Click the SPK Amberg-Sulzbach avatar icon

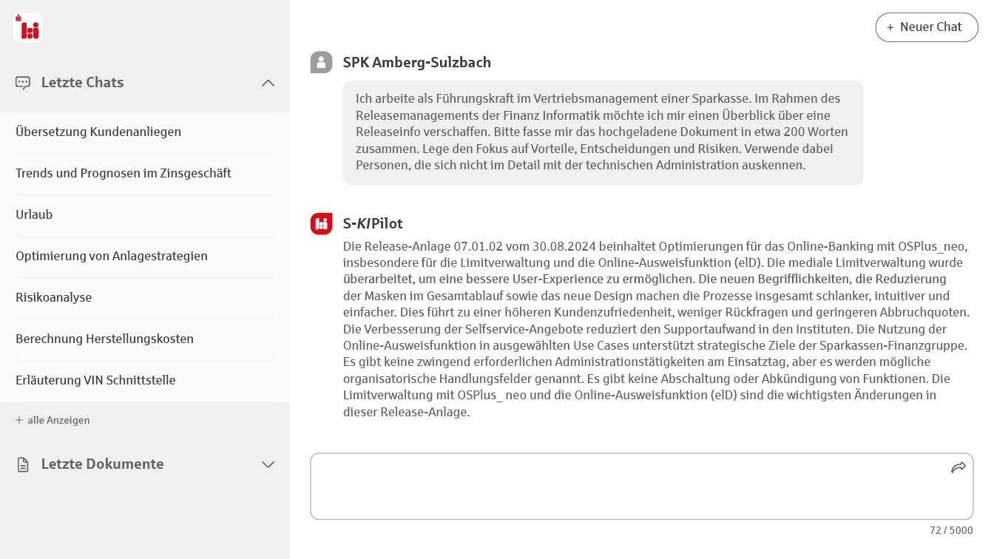[321, 62]
